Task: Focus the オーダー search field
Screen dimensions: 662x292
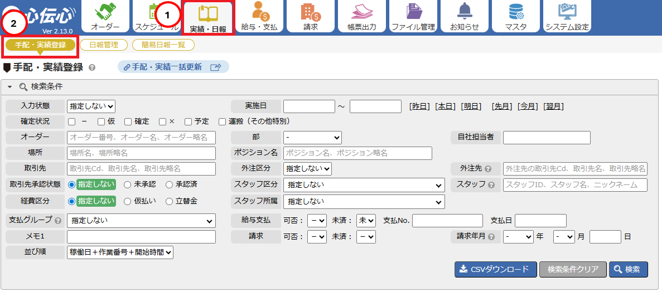Action: coord(142,138)
